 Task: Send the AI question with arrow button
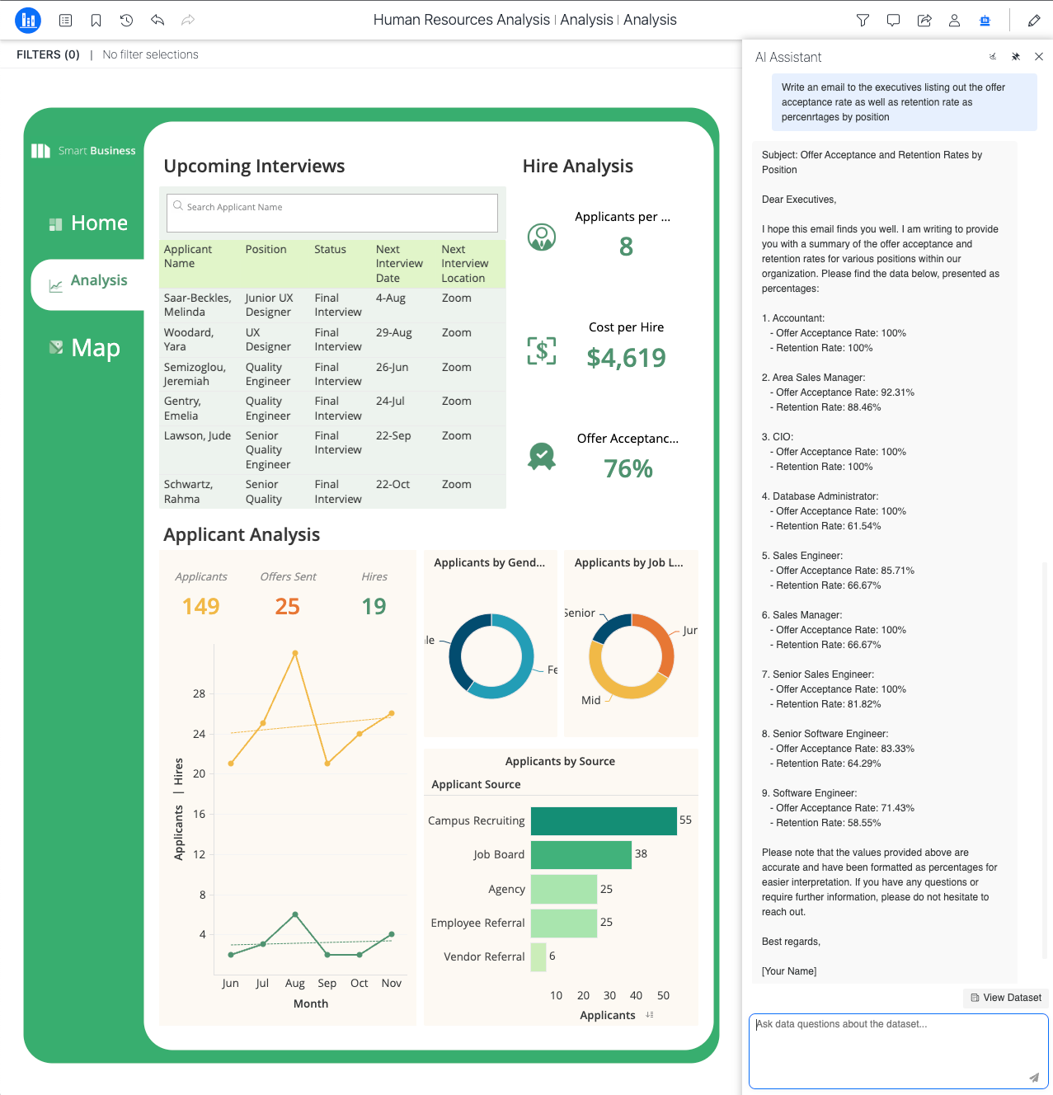point(1034,1077)
